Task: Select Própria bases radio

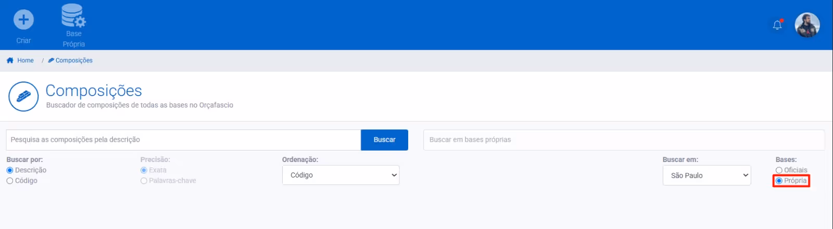Action: [x=779, y=181]
